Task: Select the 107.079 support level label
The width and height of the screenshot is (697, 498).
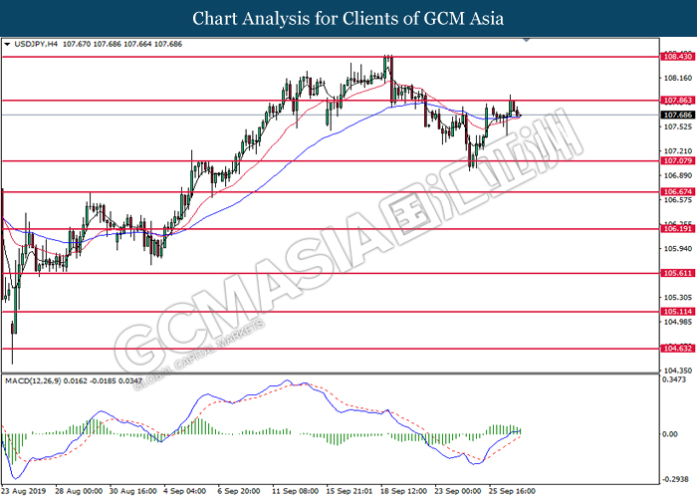Action: (677, 161)
